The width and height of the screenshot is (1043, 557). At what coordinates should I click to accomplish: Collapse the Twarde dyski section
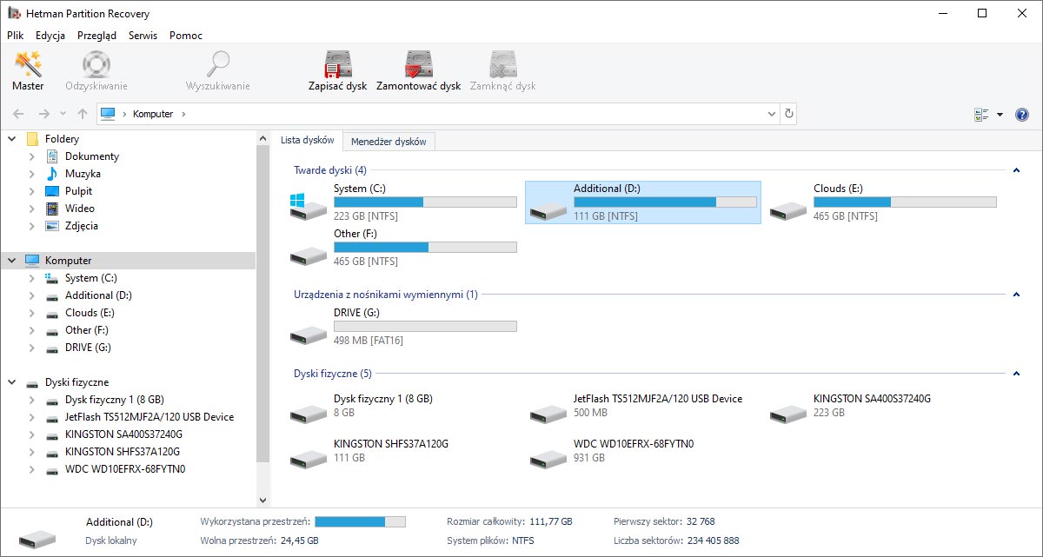1016,170
